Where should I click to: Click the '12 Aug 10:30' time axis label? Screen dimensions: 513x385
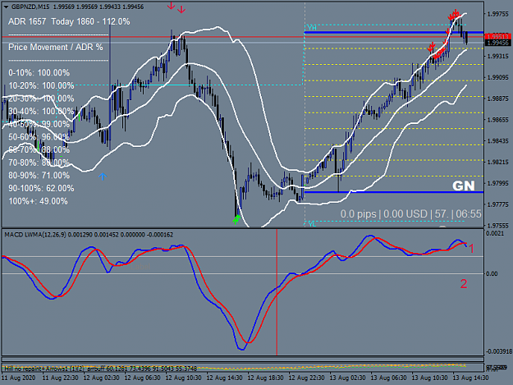184,378
